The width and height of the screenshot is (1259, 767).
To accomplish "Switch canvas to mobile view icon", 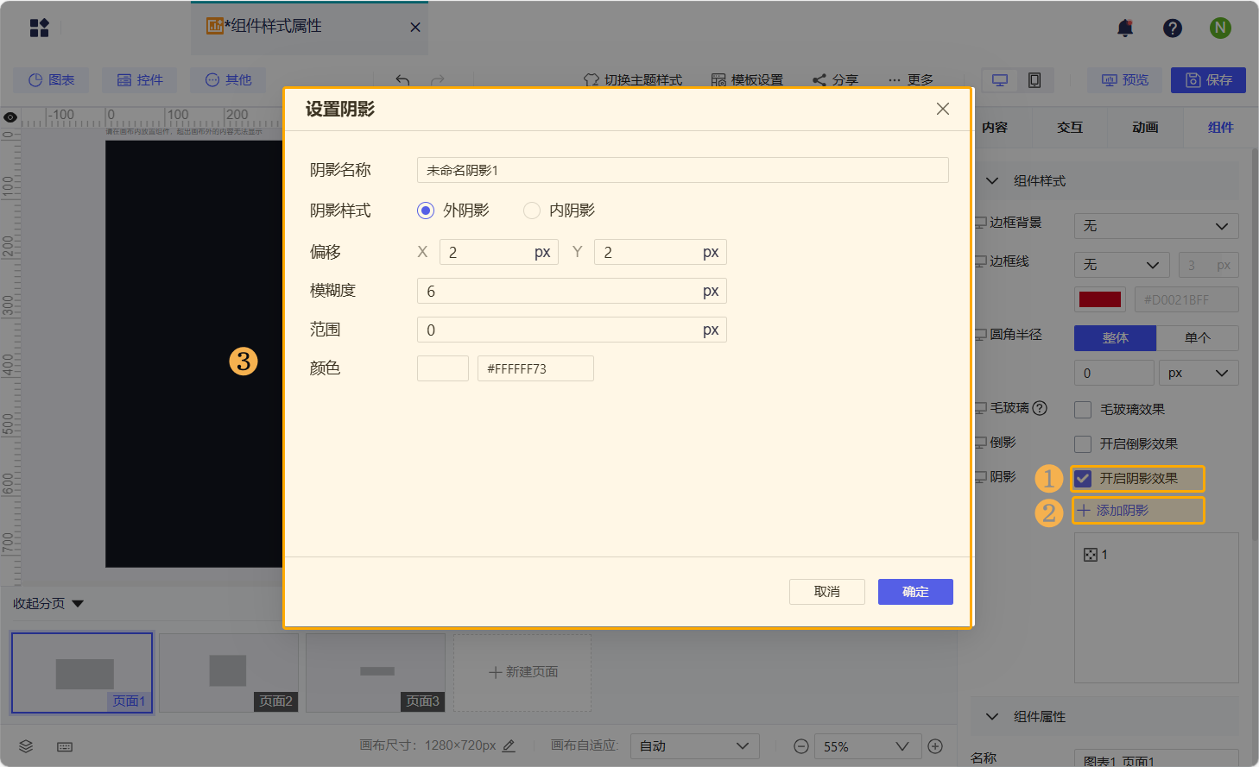I will (1034, 79).
